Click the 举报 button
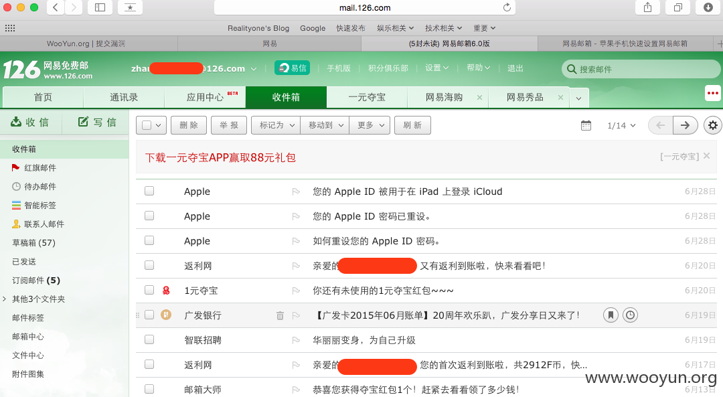 [229, 125]
